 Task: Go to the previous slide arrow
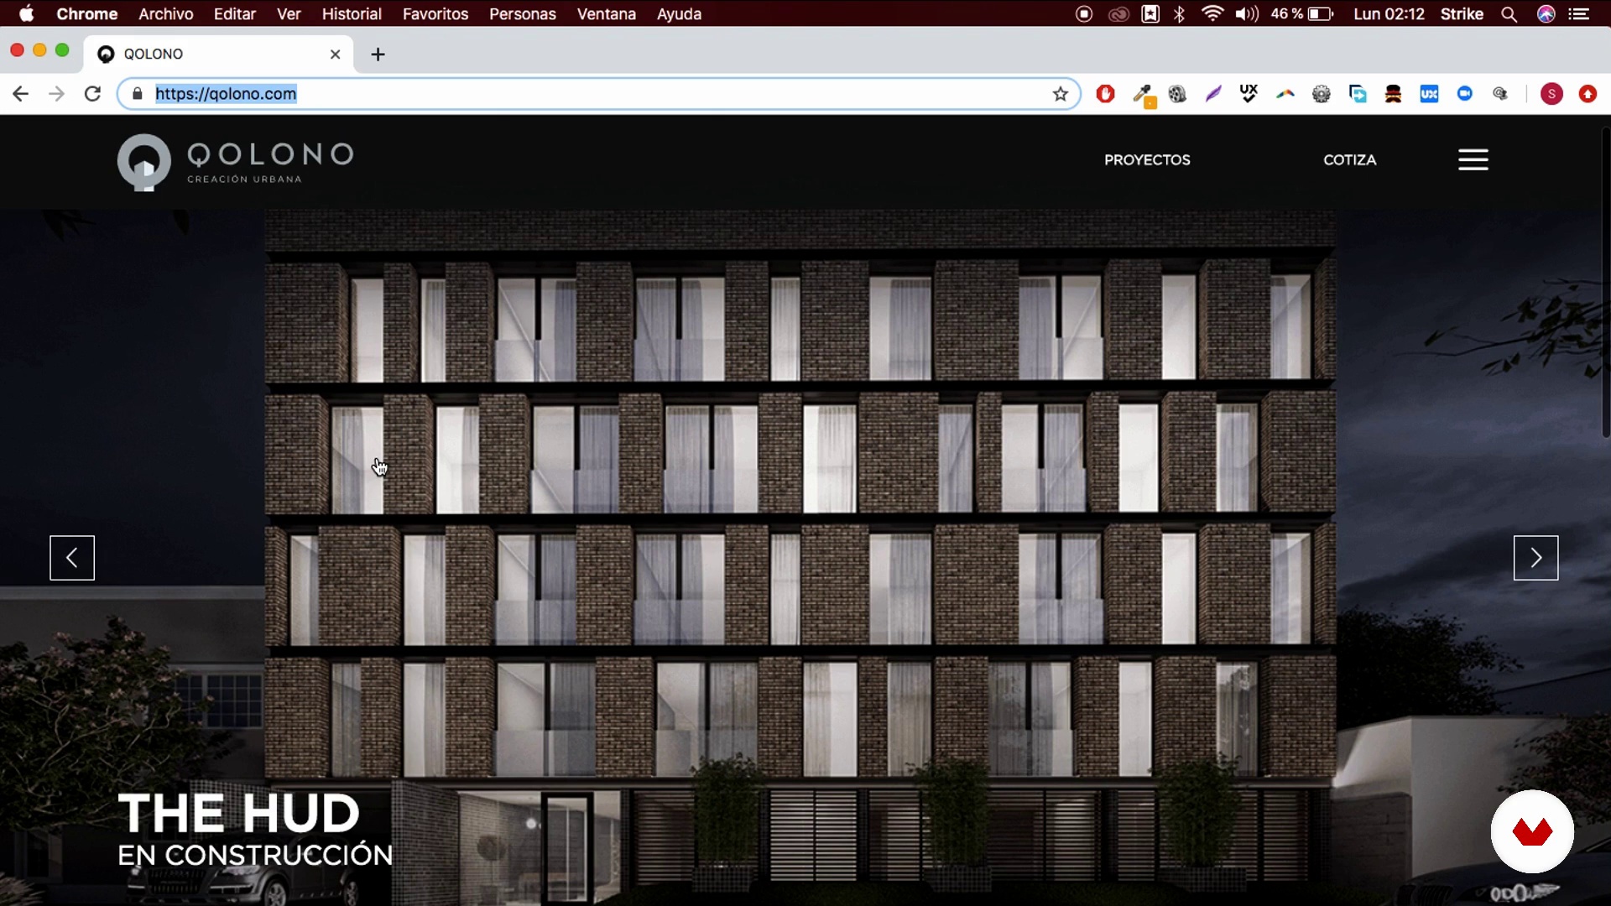point(72,558)
